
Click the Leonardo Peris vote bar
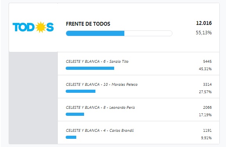[x=75, y=114]
